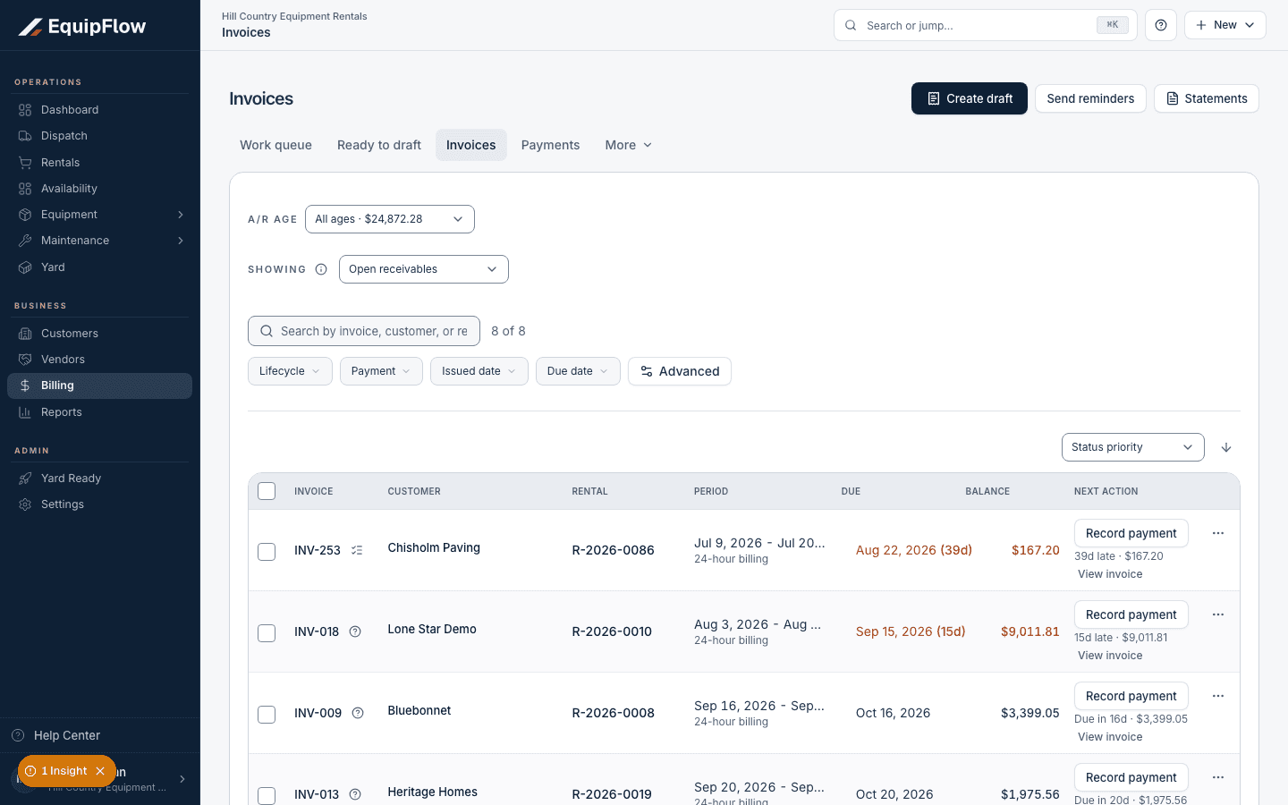The width and height of the screenshot is (1288, 805).
Task: Select the INV-018 row checkbox
Action: (267, 633)
